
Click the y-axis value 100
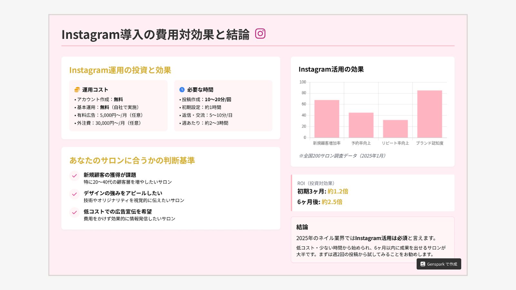tap(303, 82)
